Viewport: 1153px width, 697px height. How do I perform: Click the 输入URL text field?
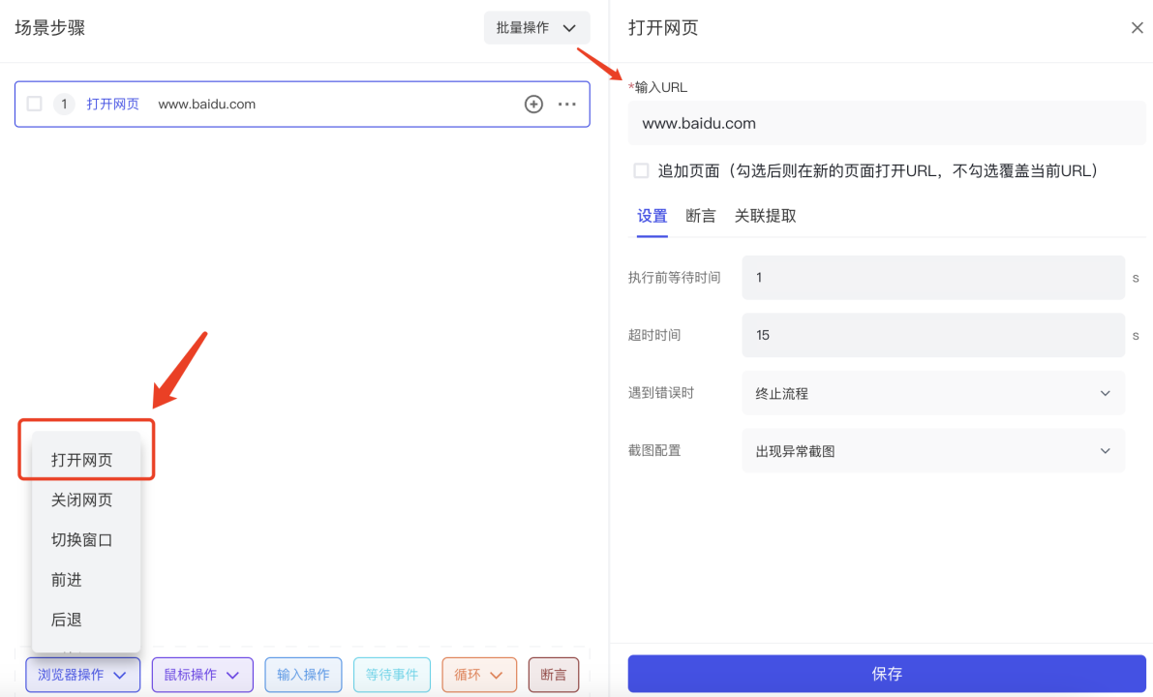[x=886, y=123]
